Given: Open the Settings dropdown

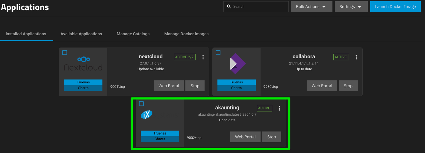Looking at the screenshot, I should click(351, 7).
